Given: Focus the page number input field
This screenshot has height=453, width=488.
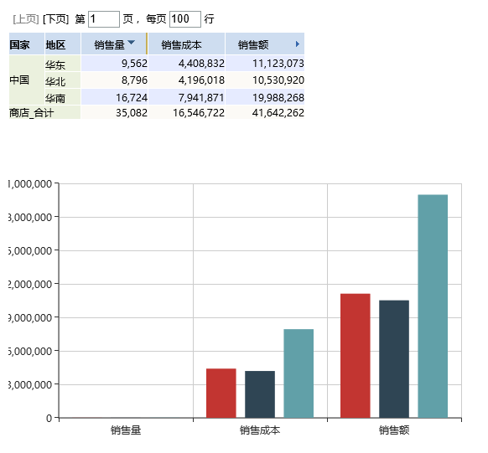Looking at the screenshot, I should coord(104,19).
